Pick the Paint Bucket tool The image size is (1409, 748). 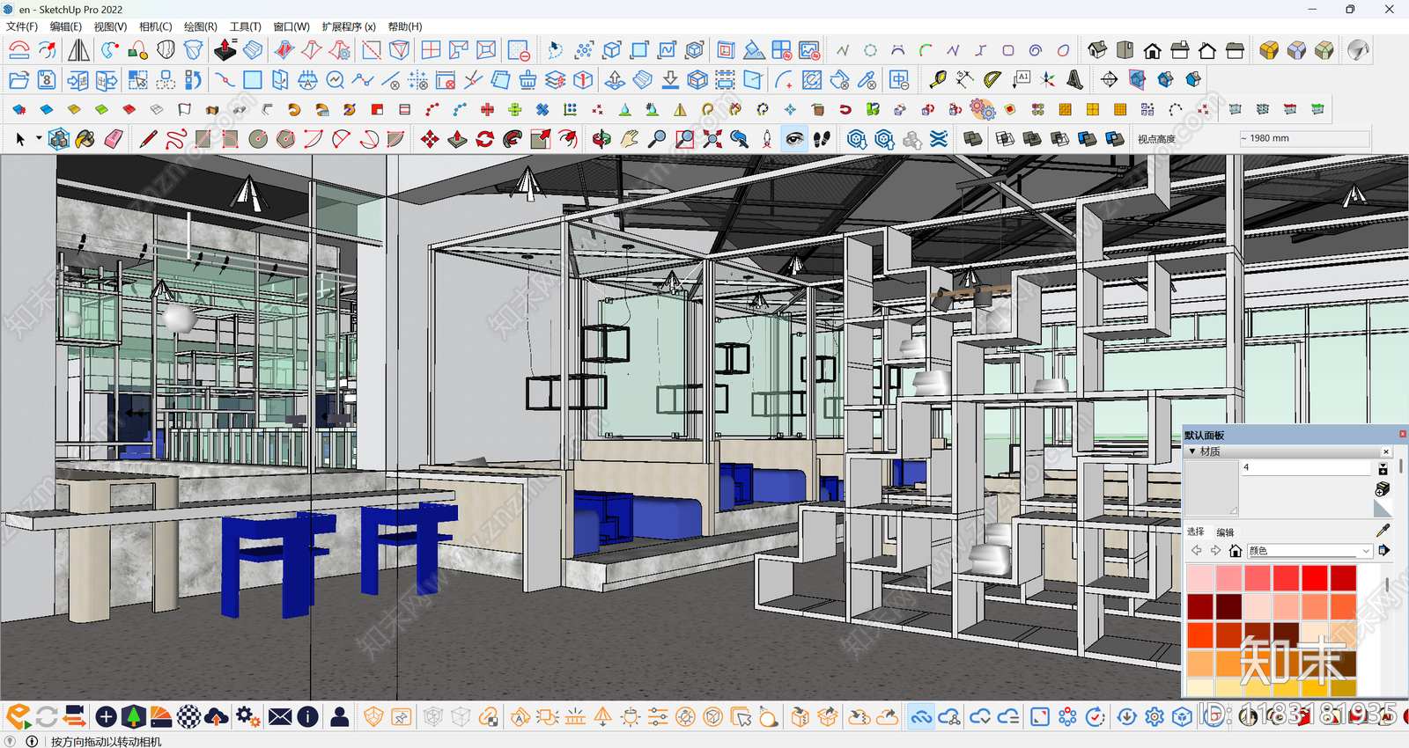pos(85,139)
